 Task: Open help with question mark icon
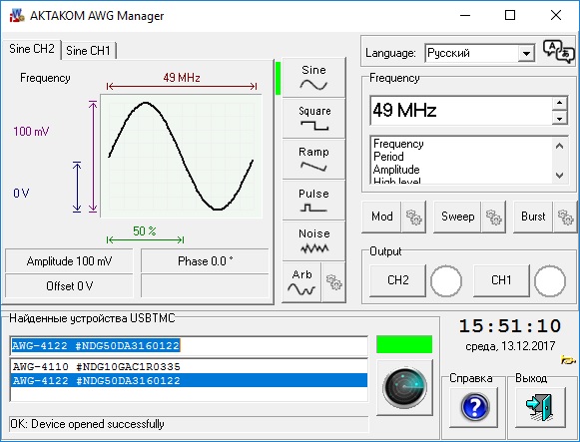point(475,407)
